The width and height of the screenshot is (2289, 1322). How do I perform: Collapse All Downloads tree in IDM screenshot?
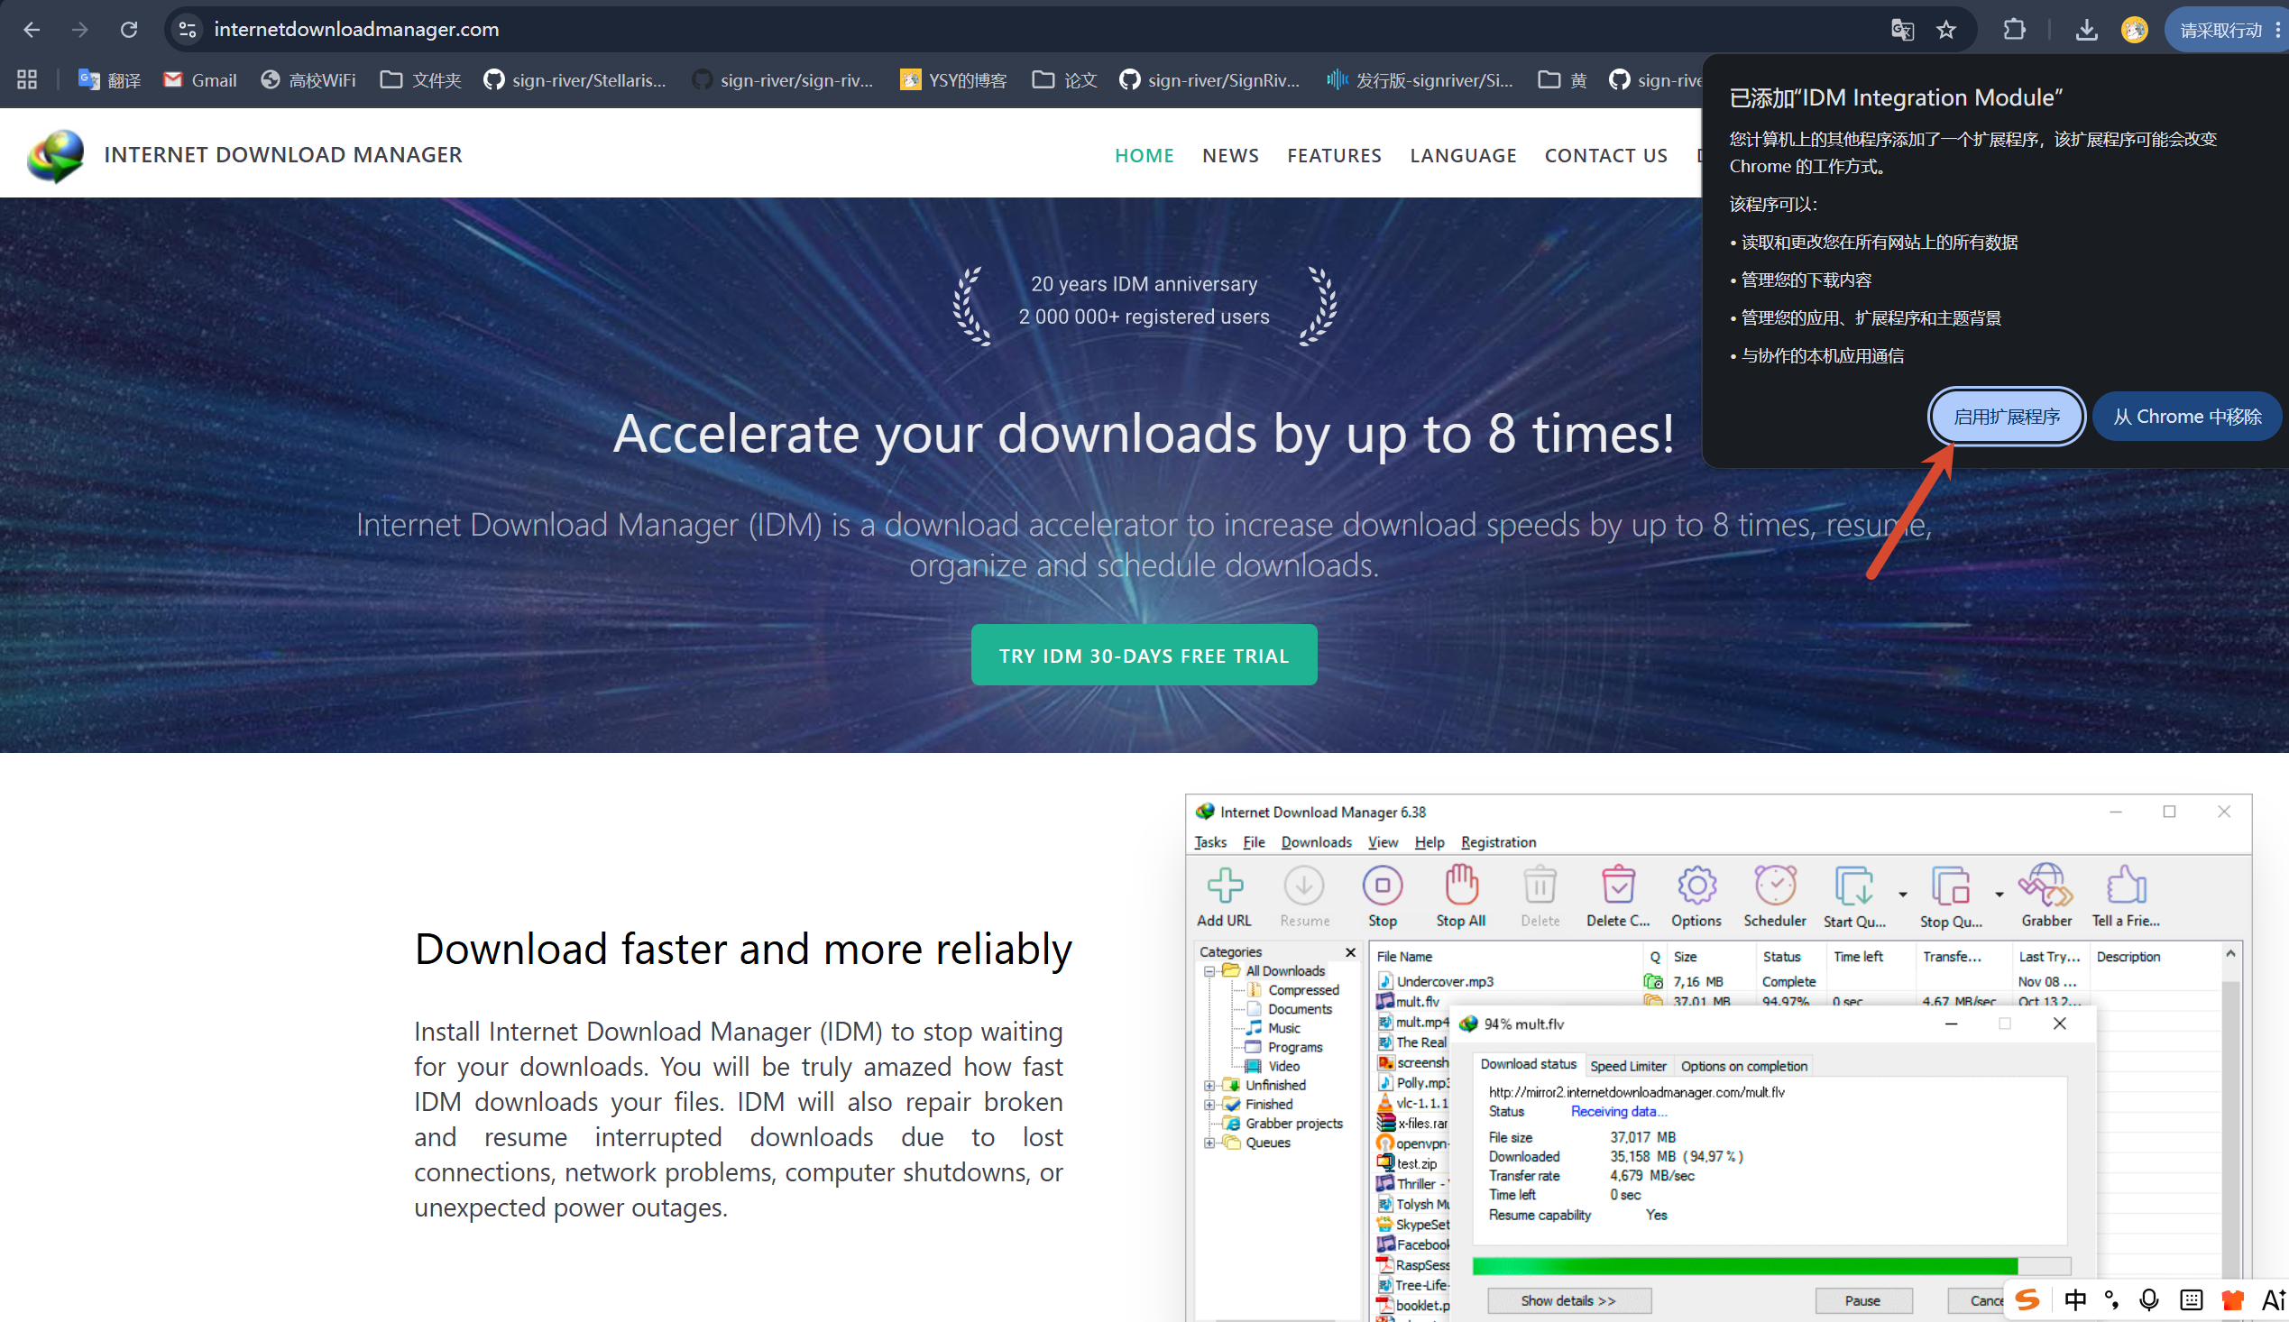(1209, 971)
